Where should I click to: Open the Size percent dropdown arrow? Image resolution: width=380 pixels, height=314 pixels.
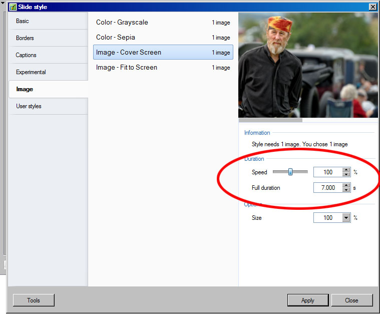pos(346,217)
